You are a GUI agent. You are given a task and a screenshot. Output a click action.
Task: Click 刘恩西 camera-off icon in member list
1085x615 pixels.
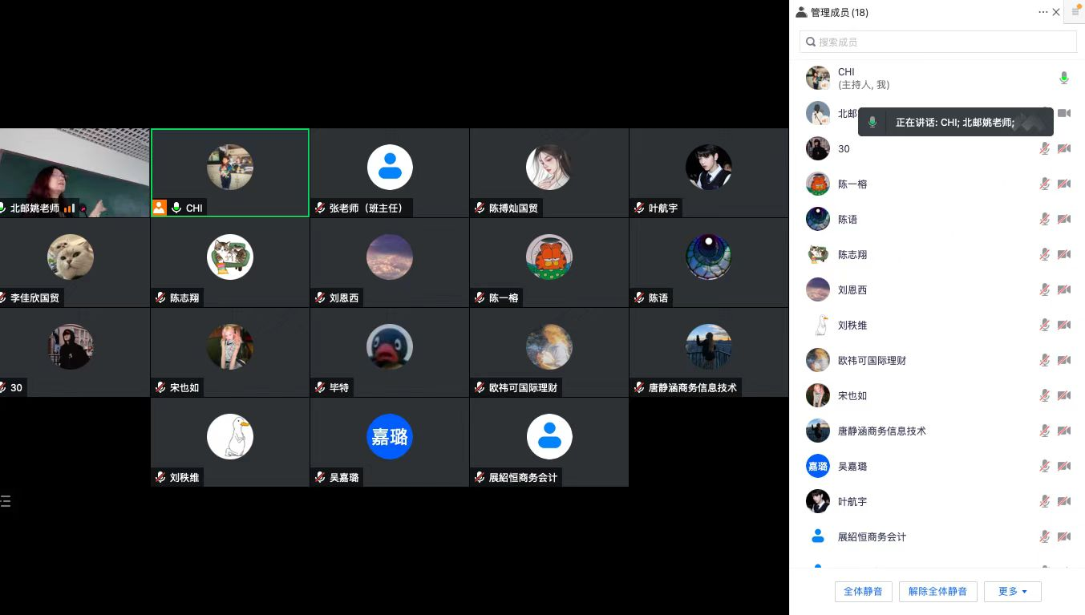pyautogui.click(x=1064, y=289)
